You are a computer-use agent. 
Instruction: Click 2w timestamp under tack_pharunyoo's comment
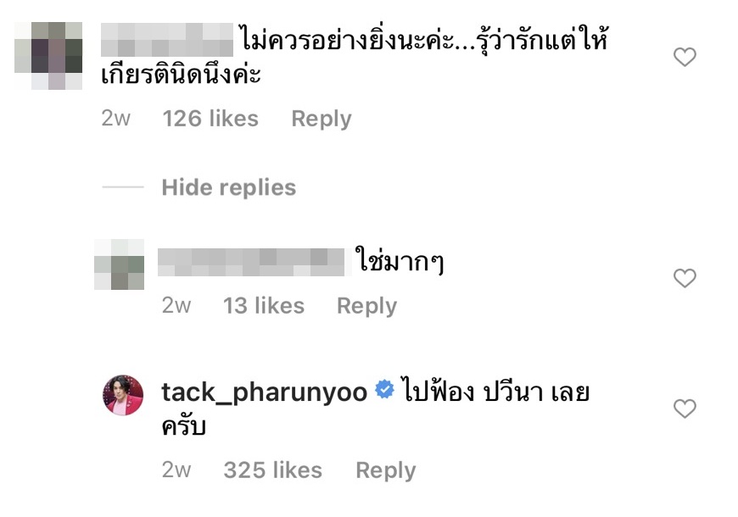pyautogui.click(x=176, y=470)
